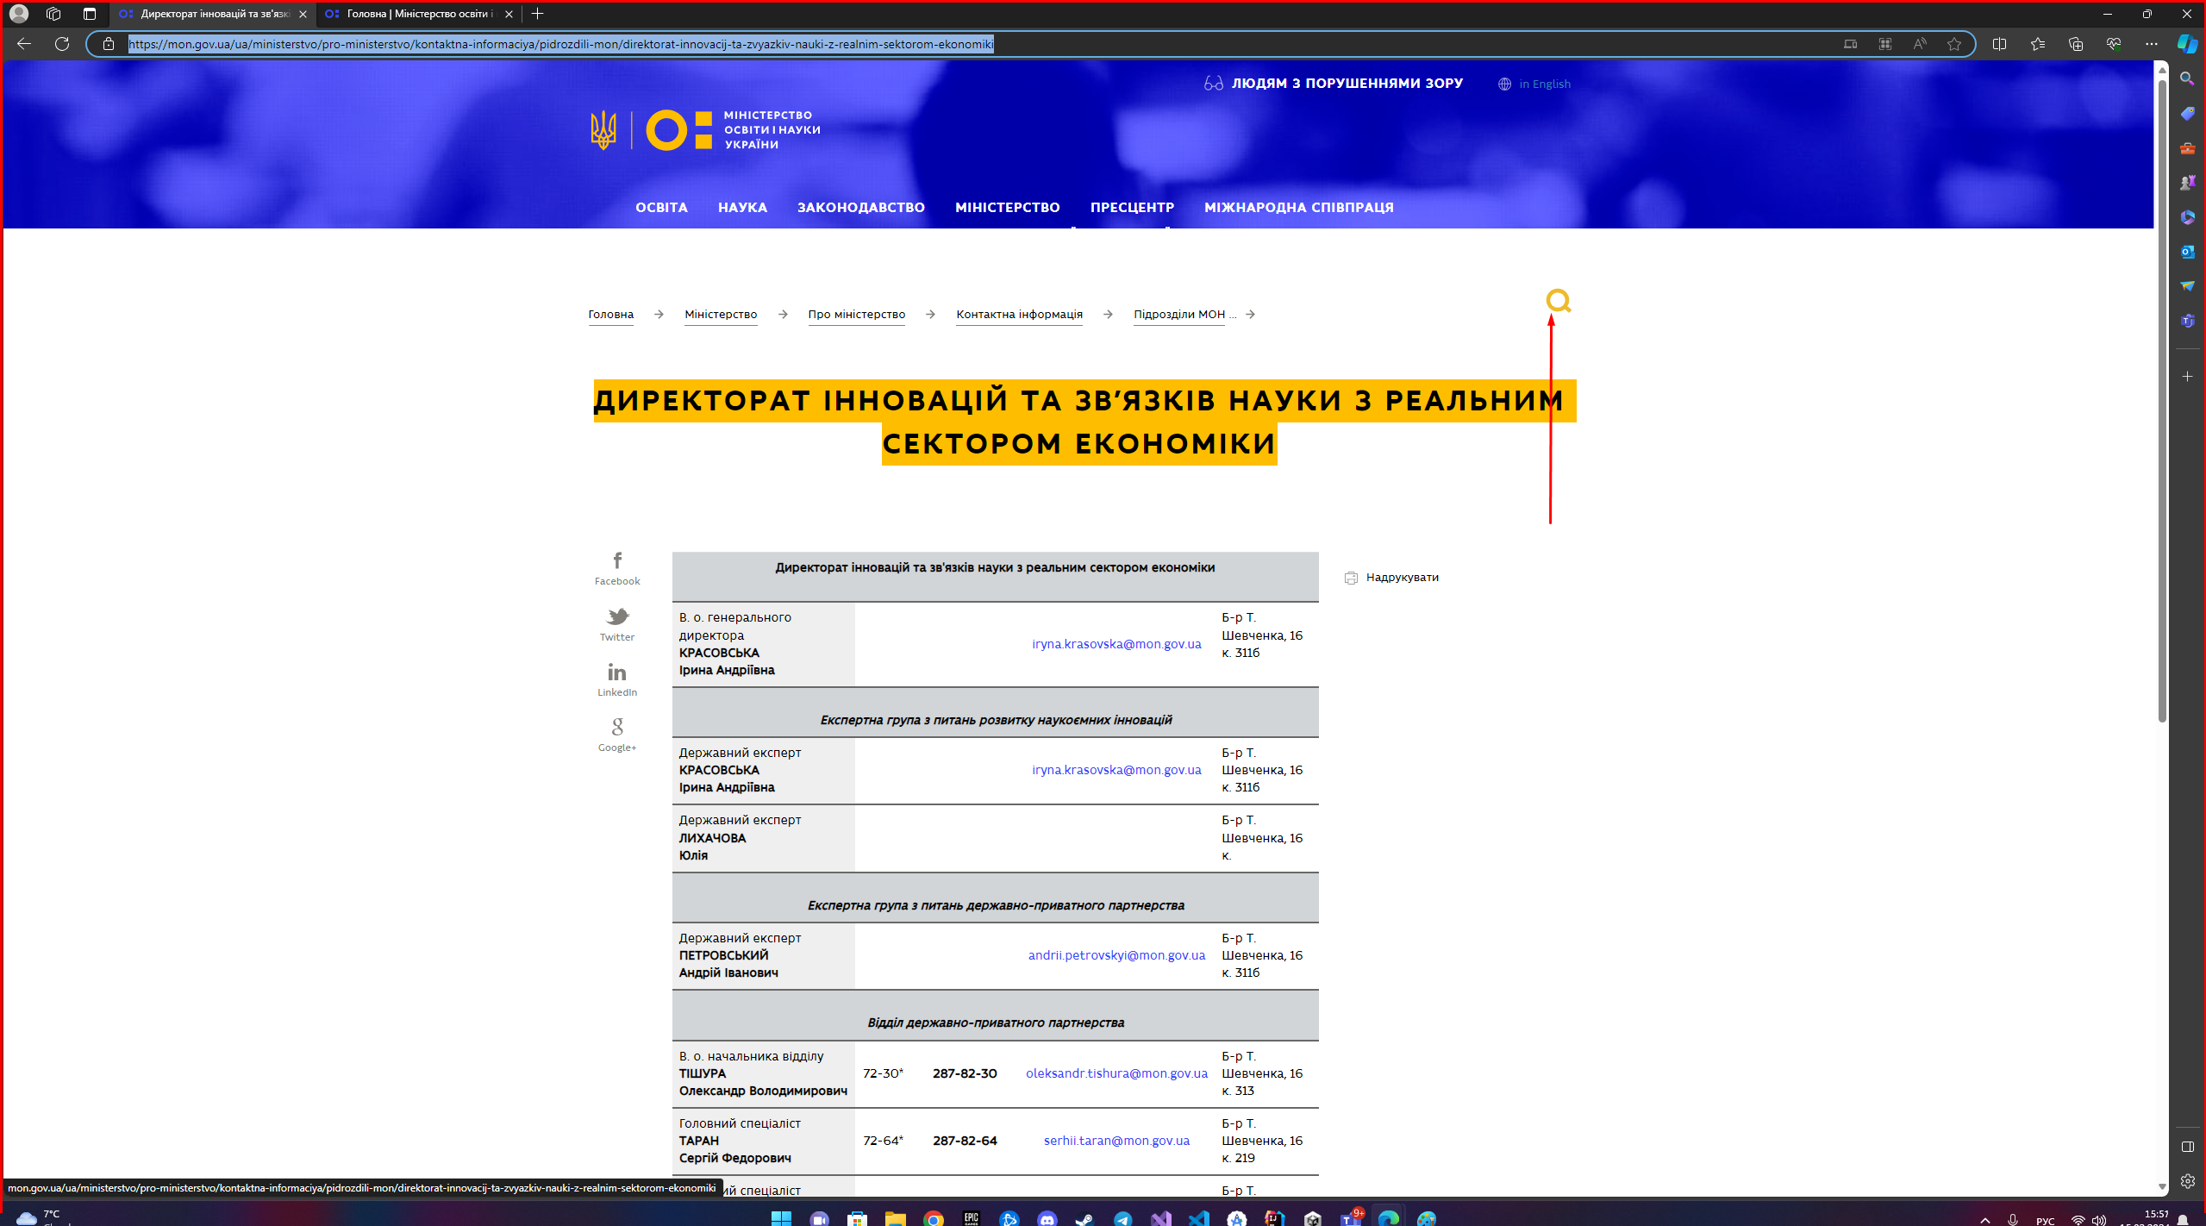Click the yellow search magnifier icon

[1558, 301]
